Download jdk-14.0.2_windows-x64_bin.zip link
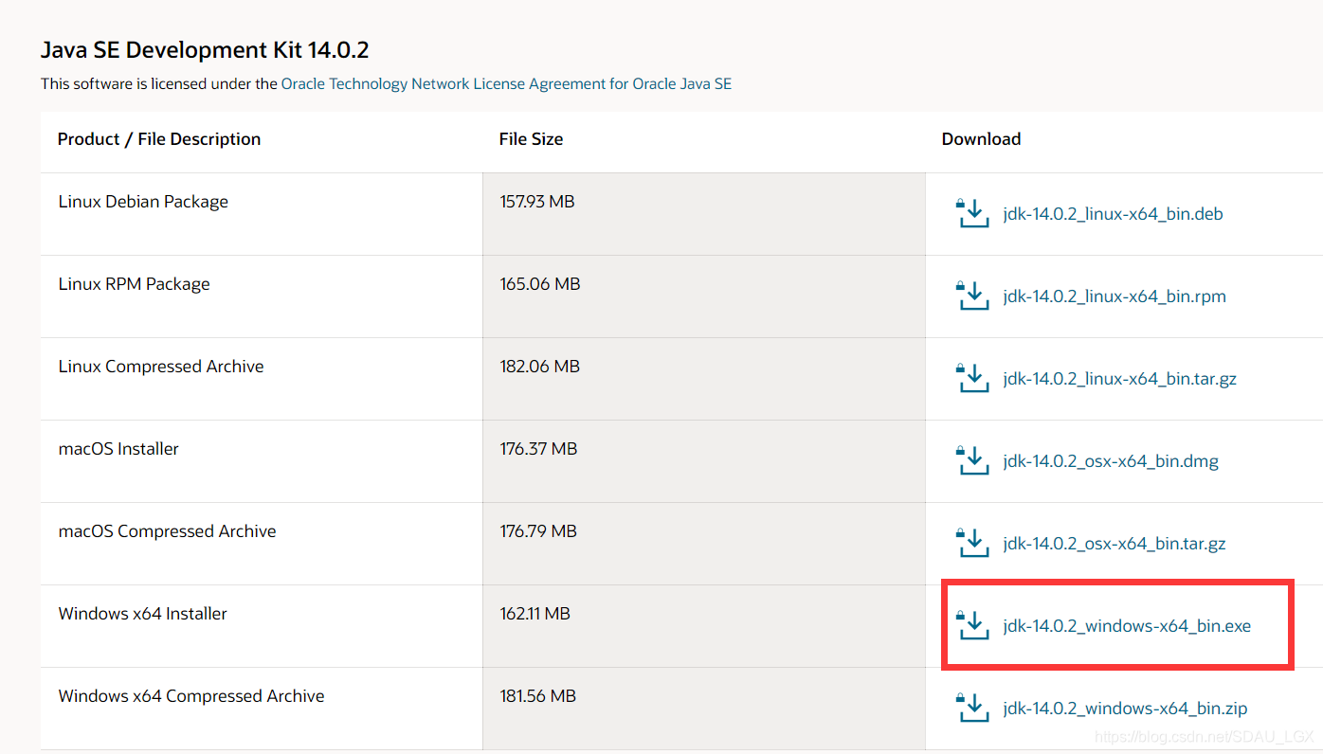This screenshot has width=1323, height=754. 1125,709
